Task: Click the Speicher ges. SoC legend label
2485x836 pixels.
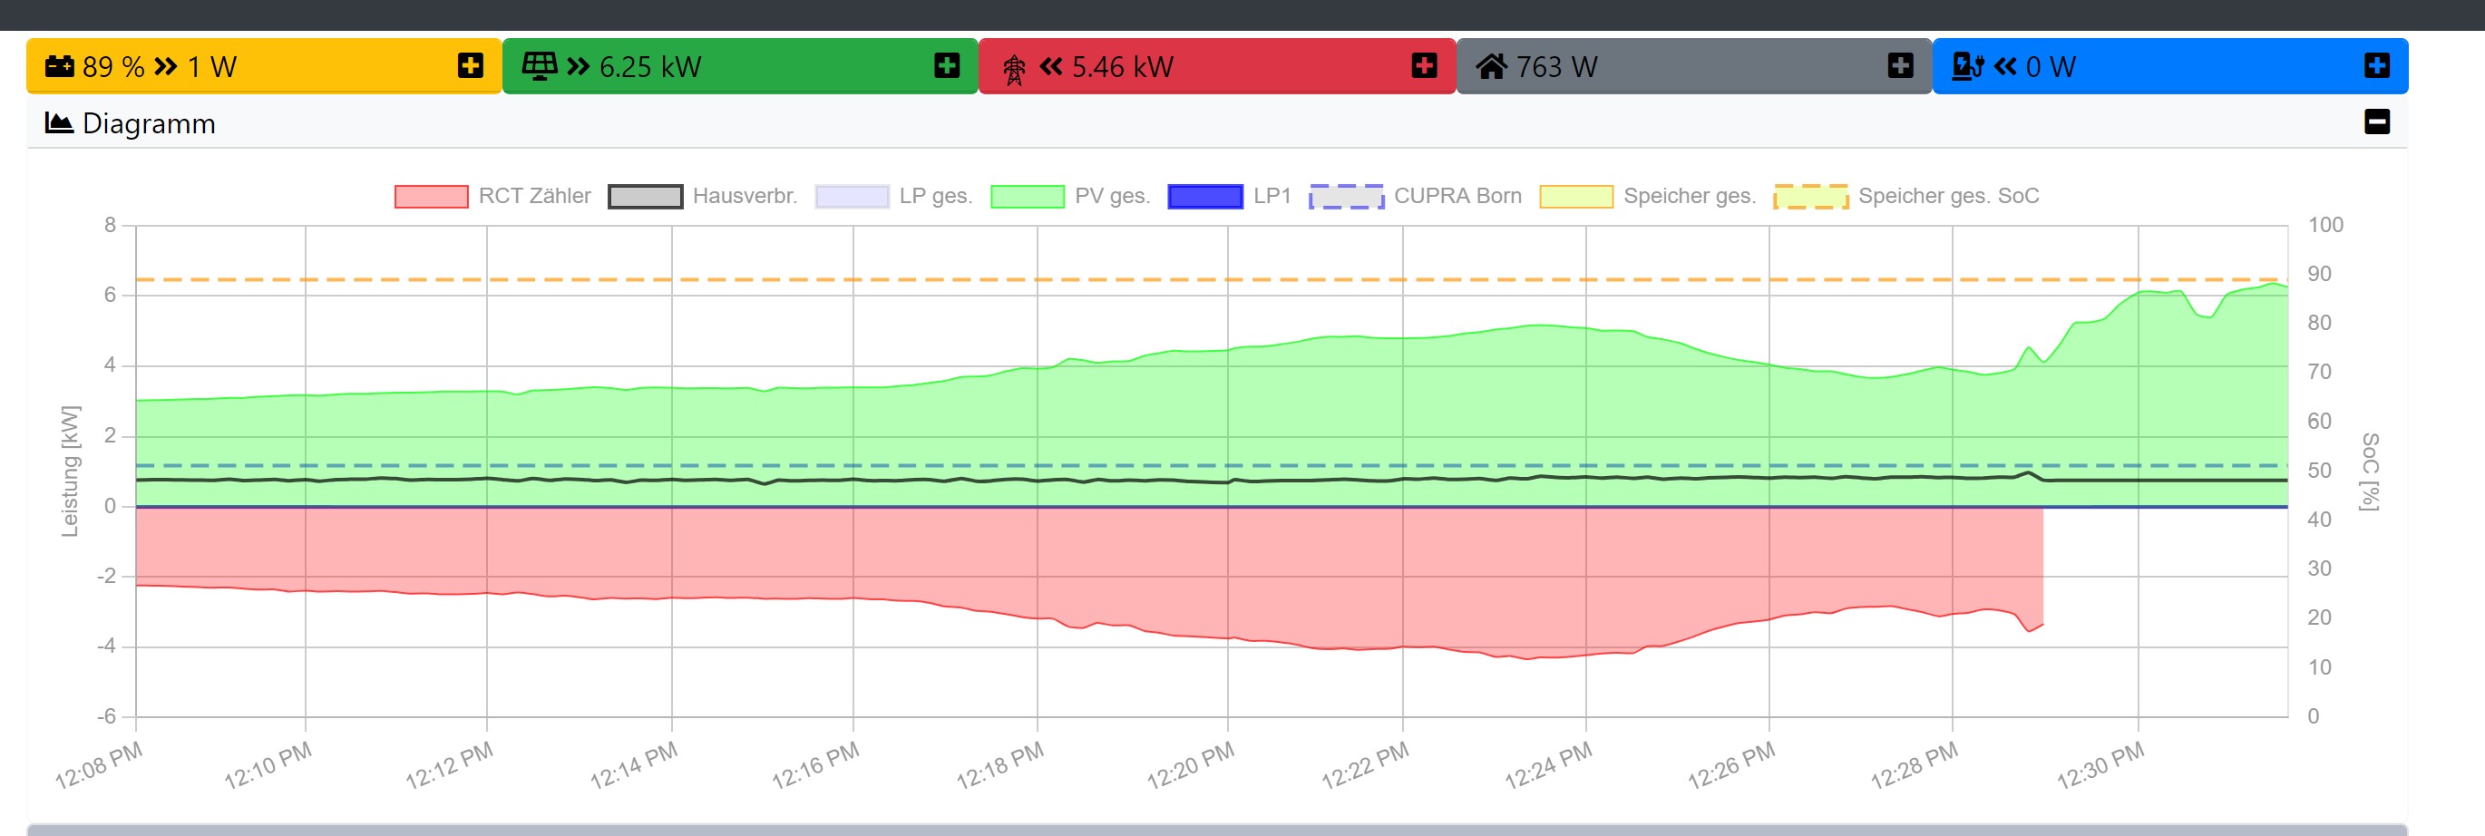Action: click(1949, 197)
